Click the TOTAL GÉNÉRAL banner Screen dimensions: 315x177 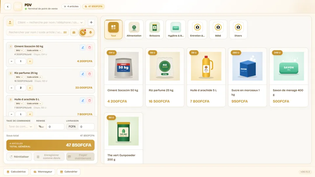click(x=51, y=145)
